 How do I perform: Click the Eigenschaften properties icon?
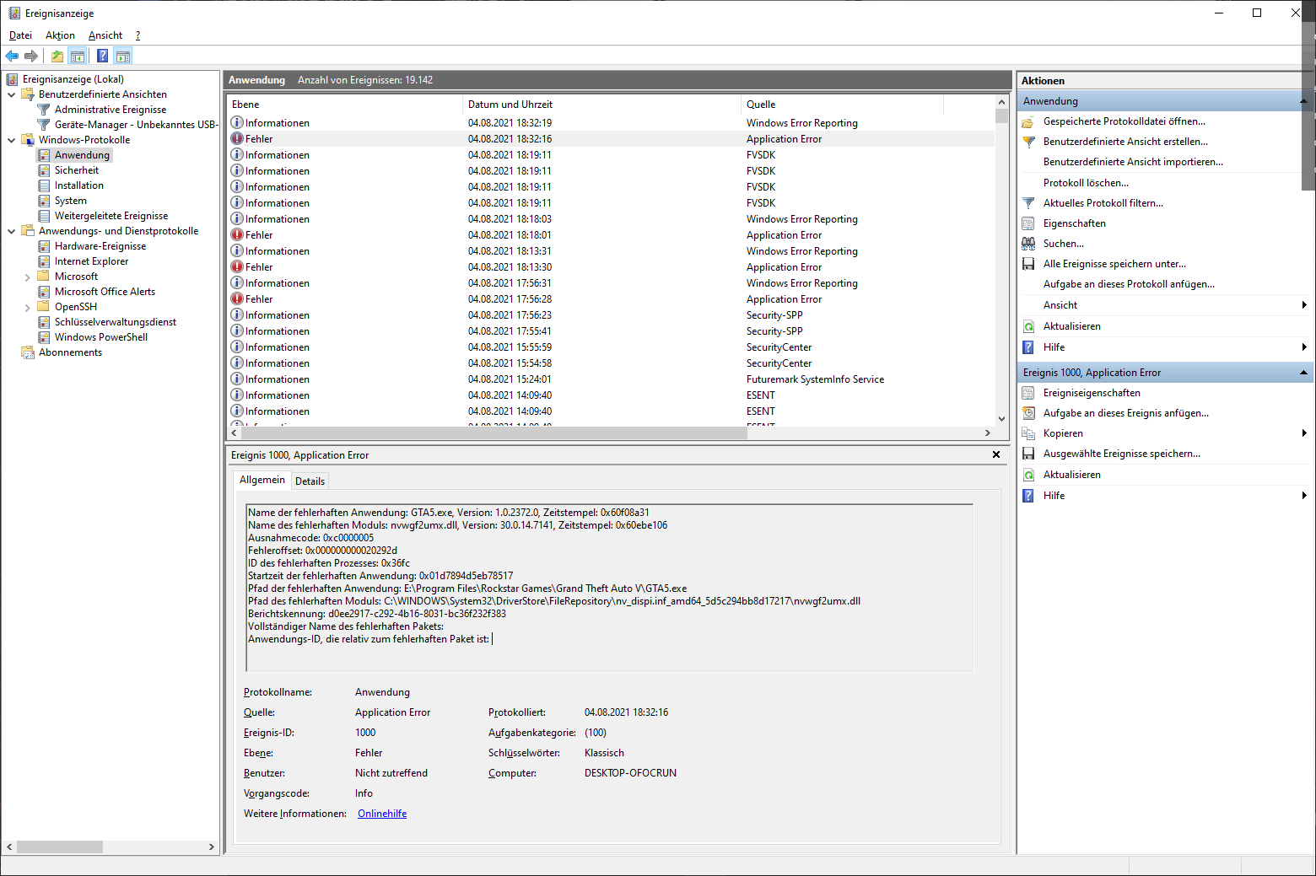[x=1028, y=223]
